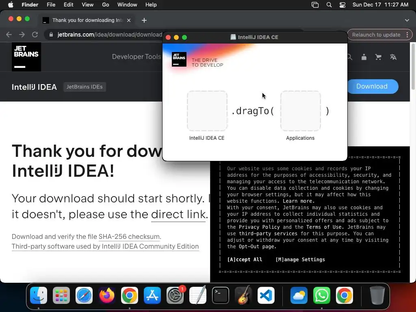Open the Edit menu
The width and height of the screenshot is (416, 312).
(x=68, y=5)
